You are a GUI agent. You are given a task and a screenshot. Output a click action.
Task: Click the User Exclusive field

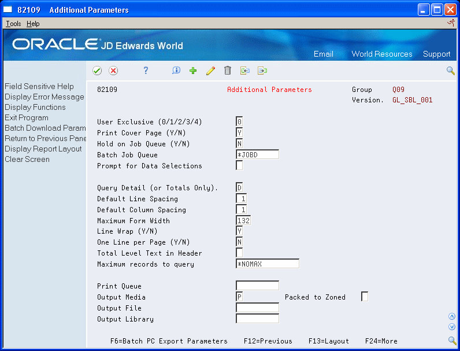[239, 122]
